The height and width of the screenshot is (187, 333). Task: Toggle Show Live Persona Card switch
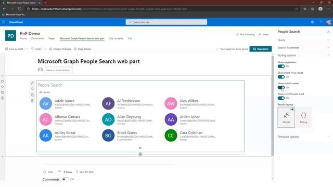click(x=281, y=98)
